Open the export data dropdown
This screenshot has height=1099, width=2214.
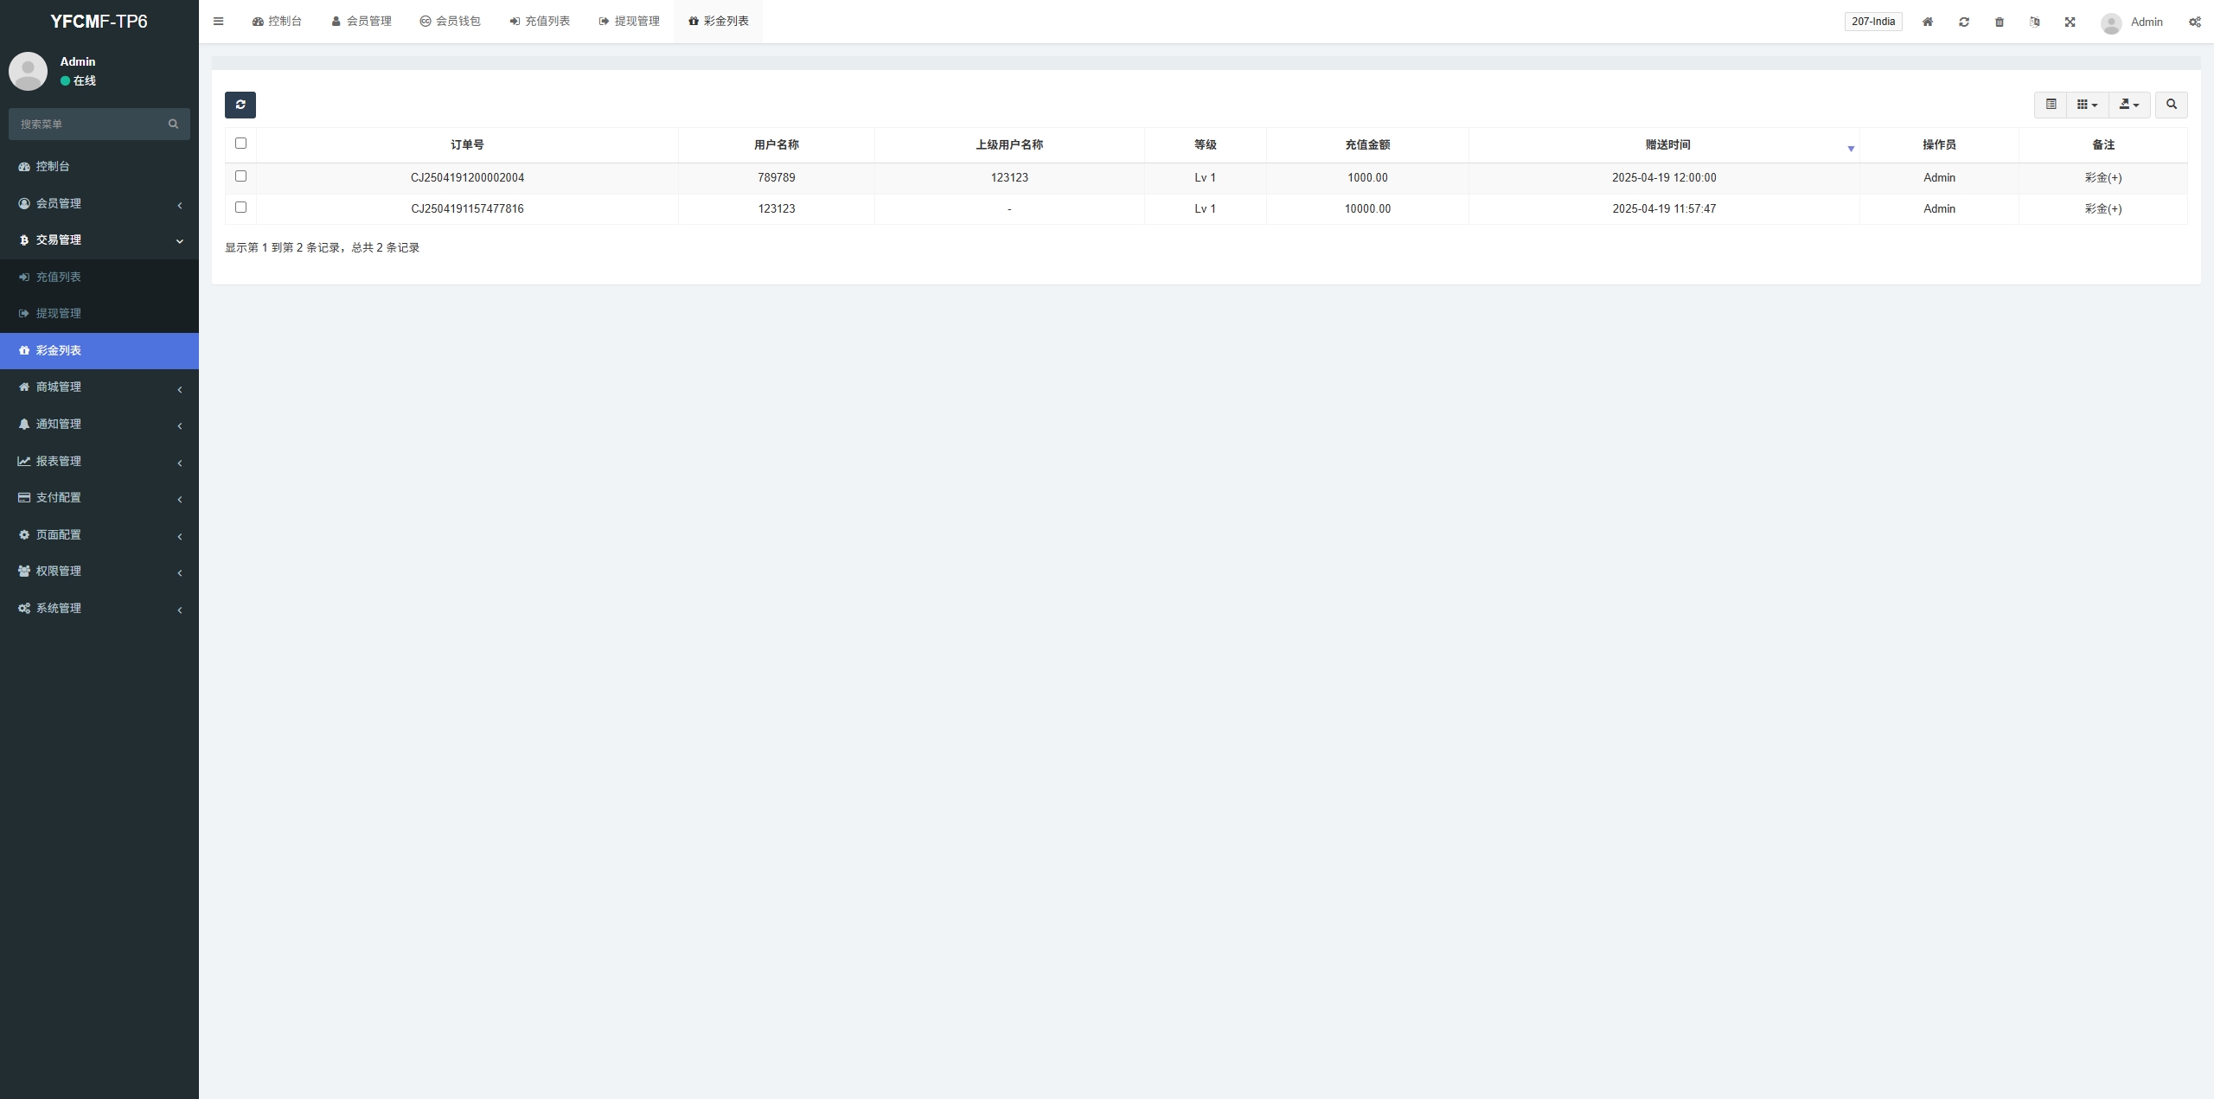[x=2129, y=105]
